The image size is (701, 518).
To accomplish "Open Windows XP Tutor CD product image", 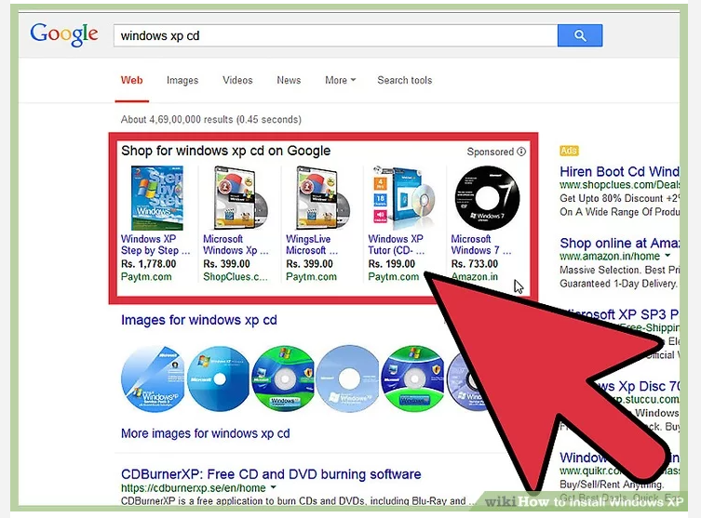I will click(402, 198).
